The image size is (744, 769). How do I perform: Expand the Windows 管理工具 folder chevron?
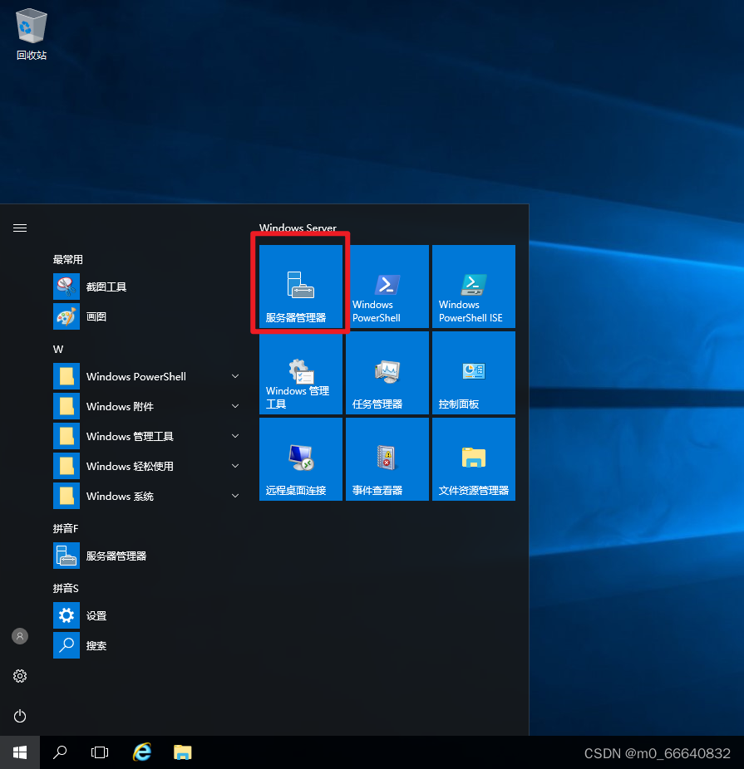235,436
